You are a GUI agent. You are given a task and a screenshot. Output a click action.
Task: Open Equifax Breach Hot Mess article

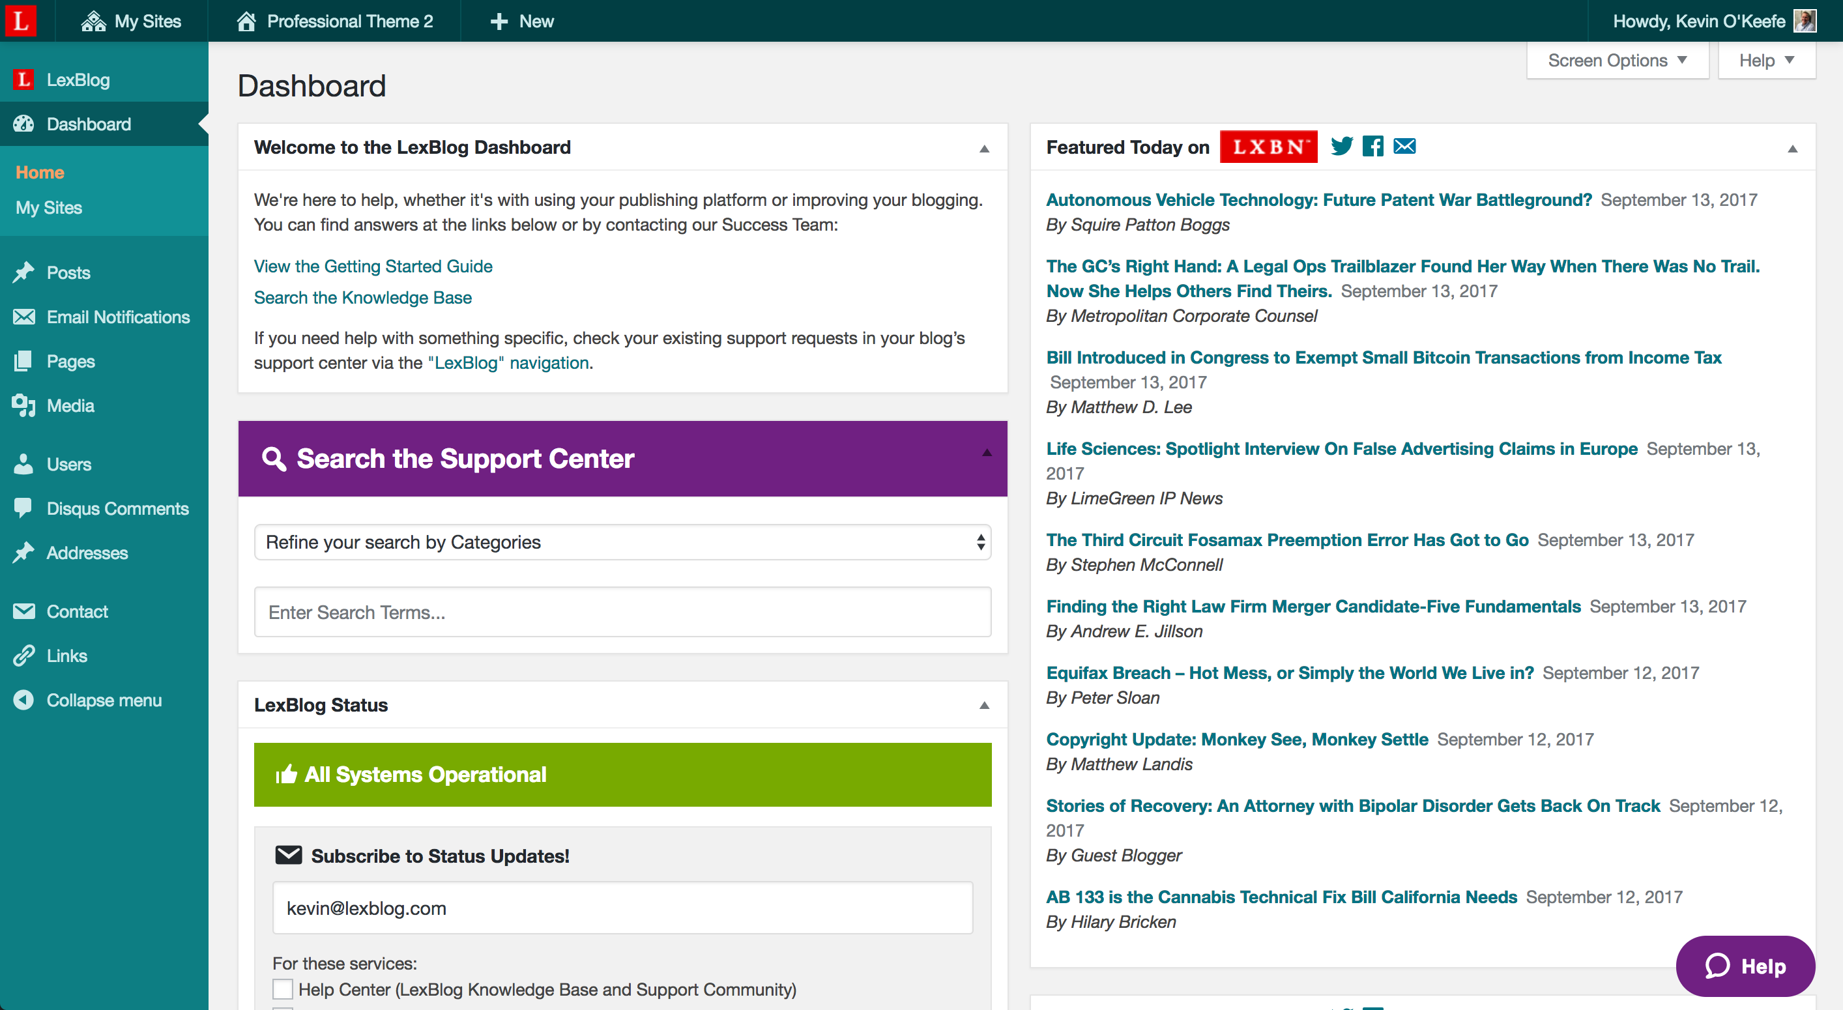tap(1290, 673)
